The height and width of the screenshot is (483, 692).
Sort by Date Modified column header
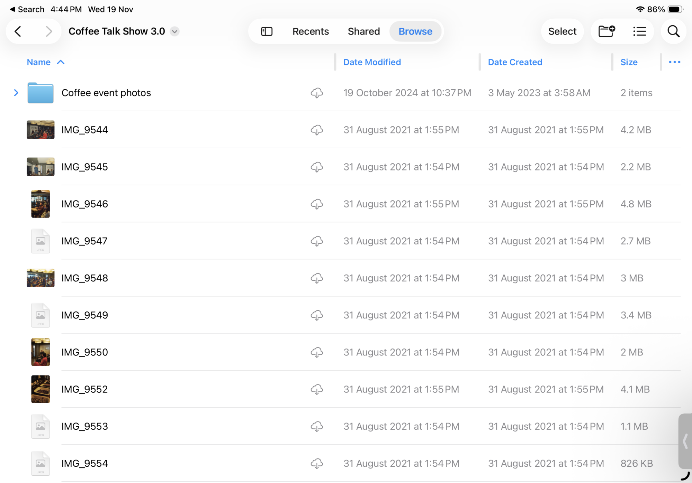[x=372, y=62]
